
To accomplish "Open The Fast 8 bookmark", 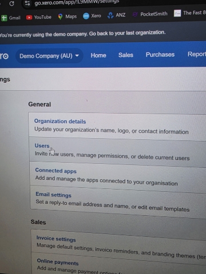I will click(189, 13).
